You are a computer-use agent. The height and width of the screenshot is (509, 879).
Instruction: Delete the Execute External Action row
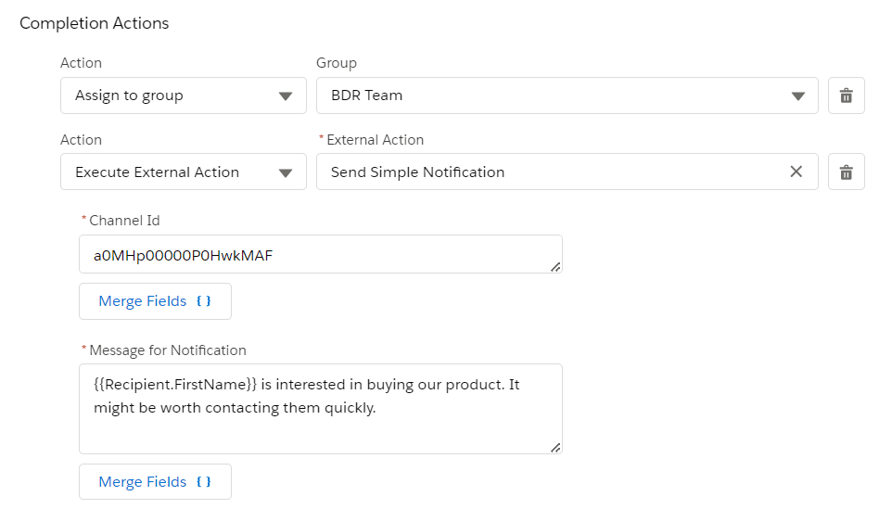846,172
